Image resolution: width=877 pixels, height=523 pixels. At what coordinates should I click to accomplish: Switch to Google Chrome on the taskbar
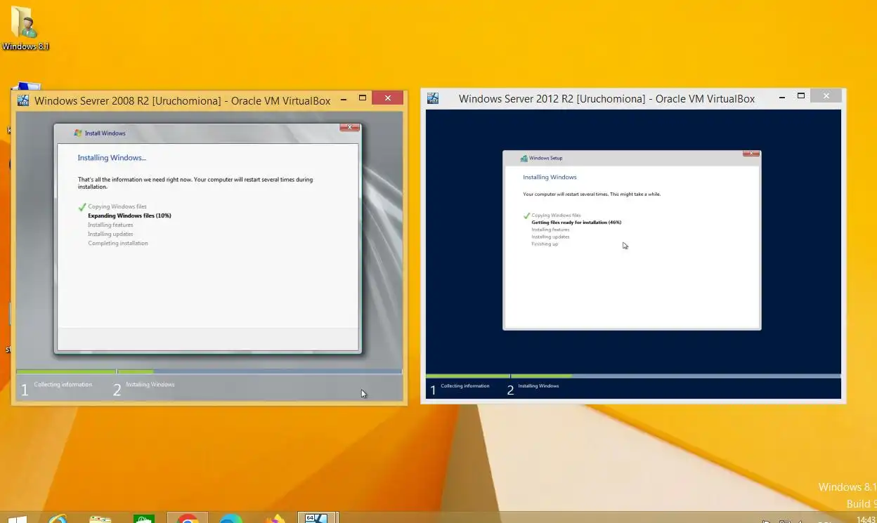[188, 518]
